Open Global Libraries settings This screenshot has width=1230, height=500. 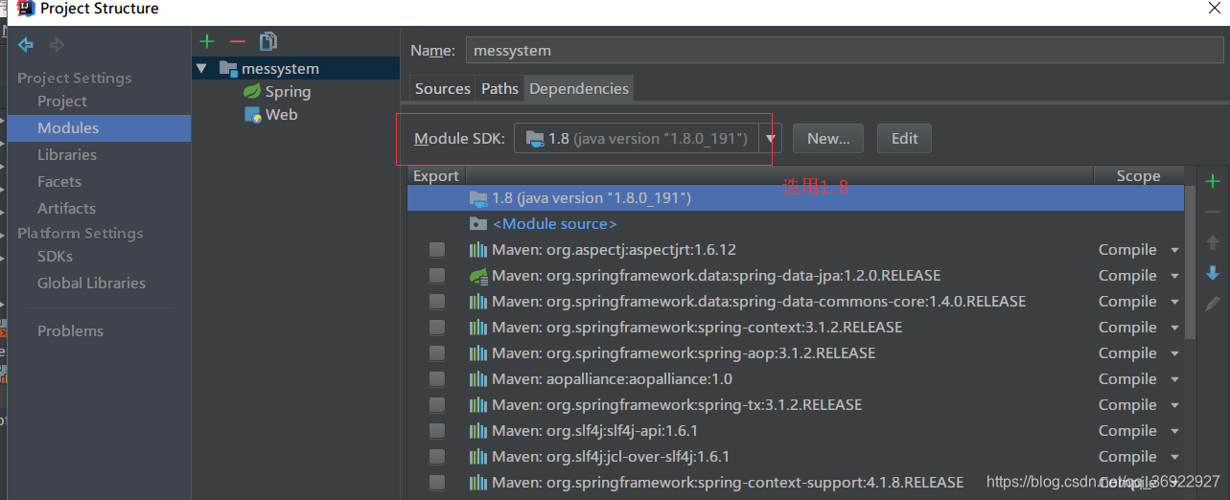click(91, 283)
